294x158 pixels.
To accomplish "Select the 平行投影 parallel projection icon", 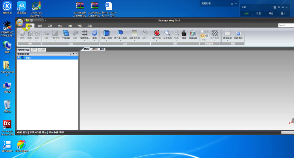I will 66,33.
